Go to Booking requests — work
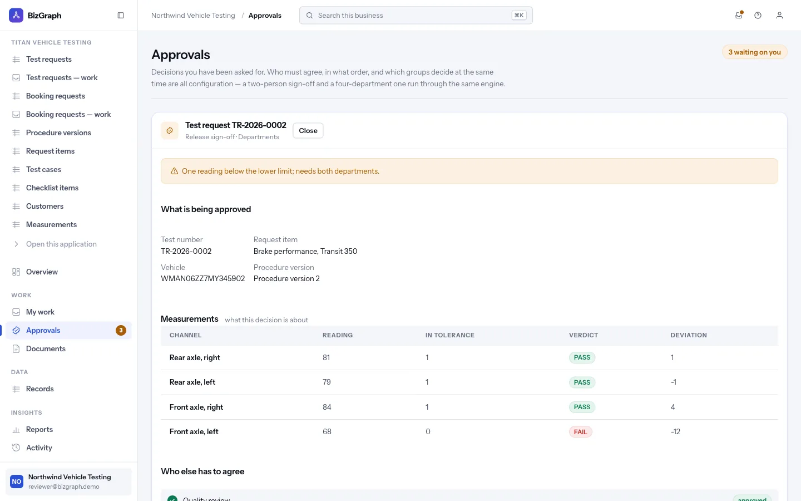The height and width of the screenshot is (501, 801). (x=68, y=115)
